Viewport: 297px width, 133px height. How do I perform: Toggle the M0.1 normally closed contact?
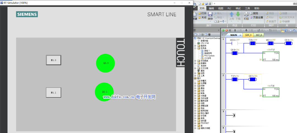pos(271,43)
